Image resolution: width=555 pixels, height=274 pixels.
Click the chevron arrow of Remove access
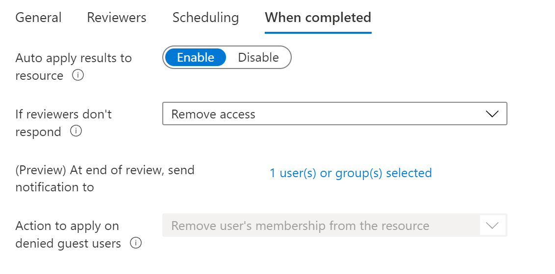point(492,114)
